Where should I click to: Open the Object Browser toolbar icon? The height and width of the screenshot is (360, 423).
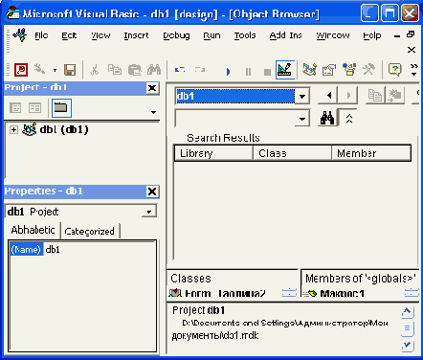349,70
